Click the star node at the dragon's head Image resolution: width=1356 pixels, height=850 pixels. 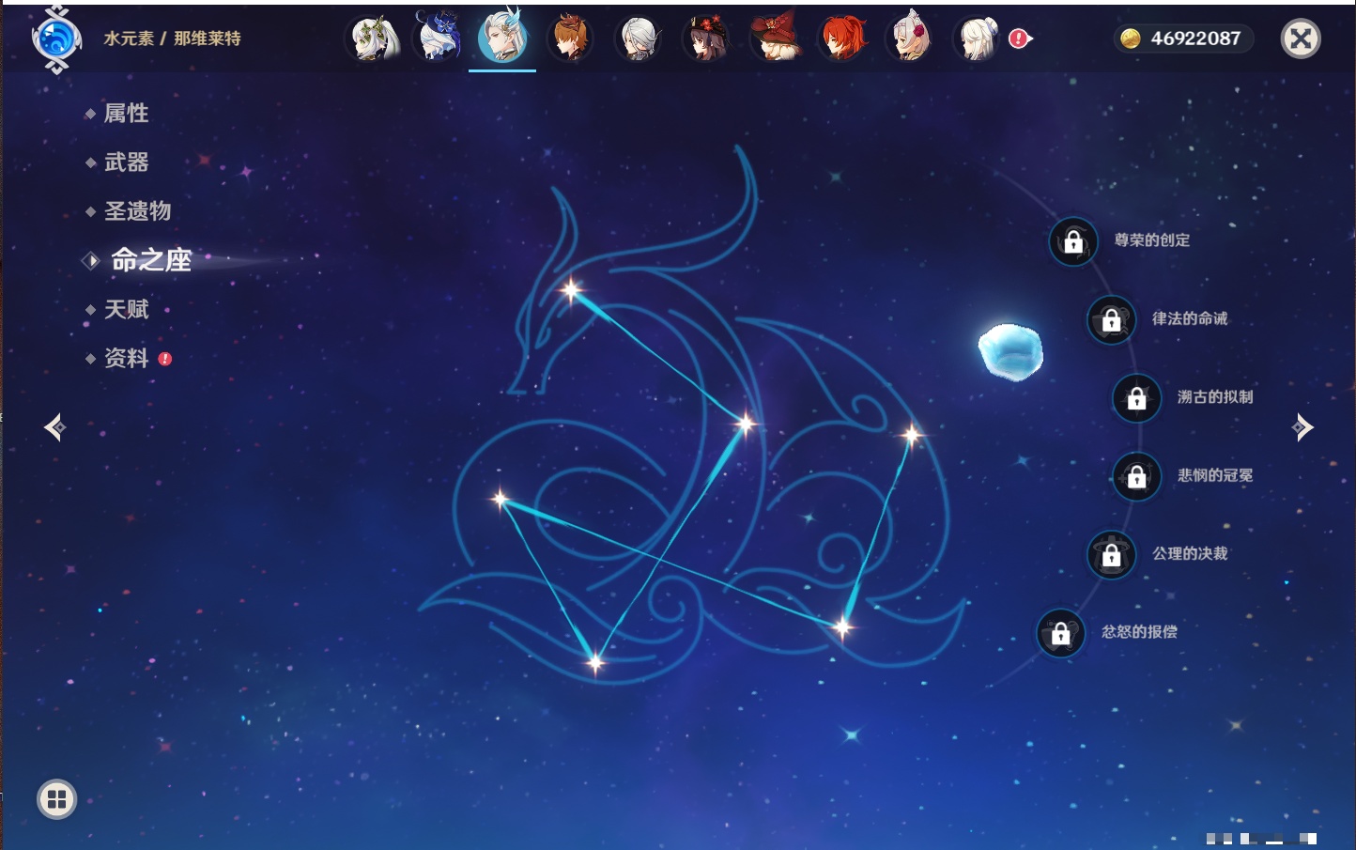571,290
